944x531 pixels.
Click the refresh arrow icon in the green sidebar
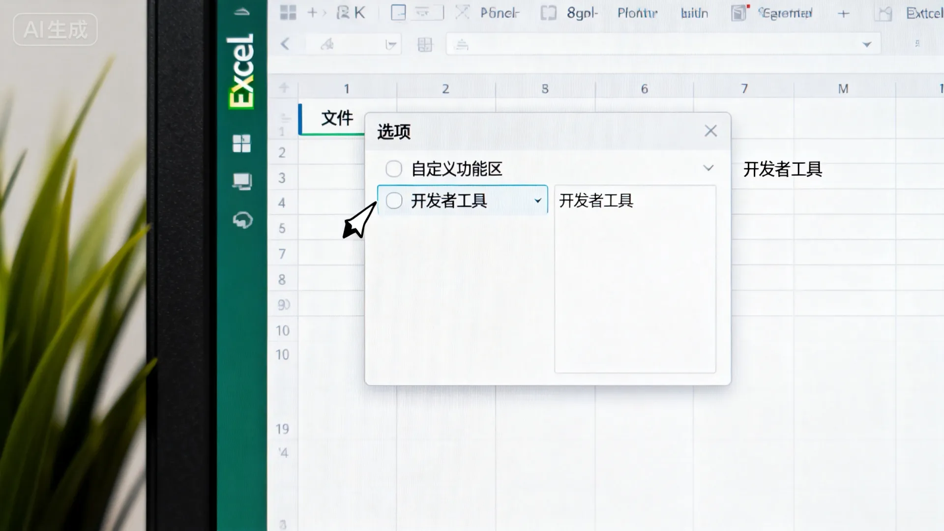242,220
